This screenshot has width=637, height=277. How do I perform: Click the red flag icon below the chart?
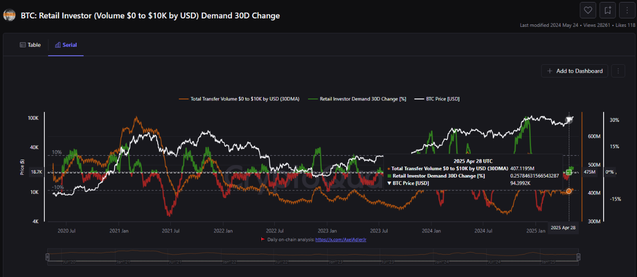coord(263,239)
